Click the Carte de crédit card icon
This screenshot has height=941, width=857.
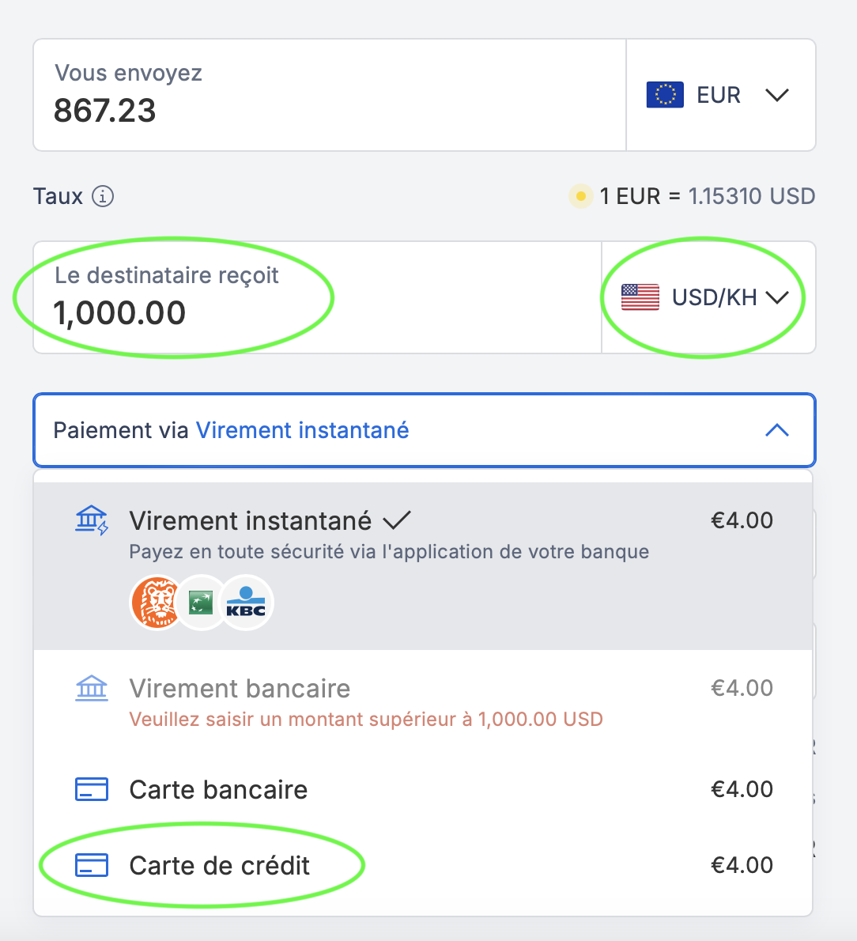[x=92, y=864]
